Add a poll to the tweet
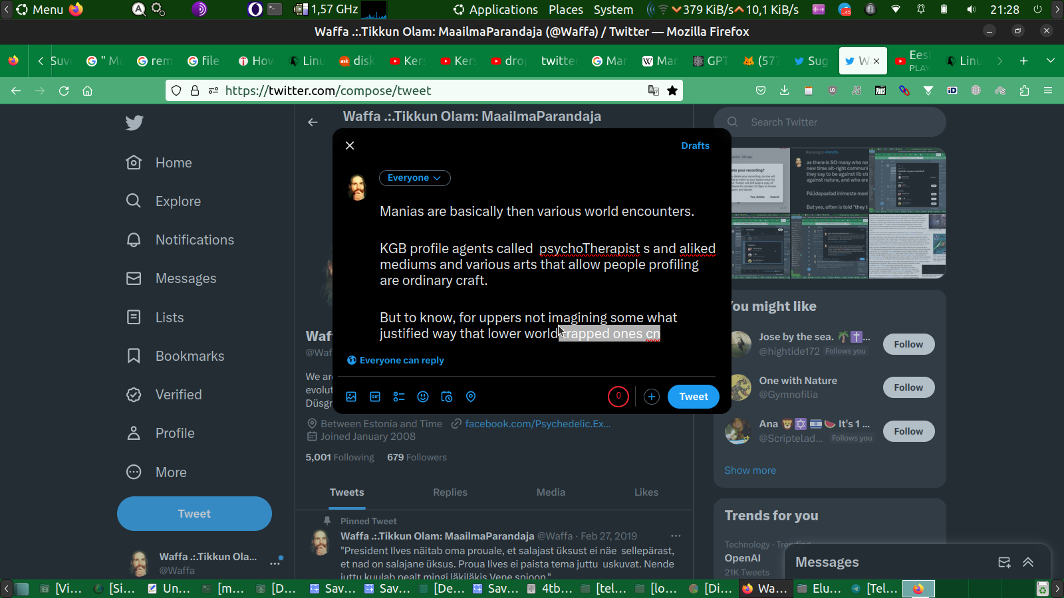The height and width of the screenshot is (598, 1064). pos(399,397)
